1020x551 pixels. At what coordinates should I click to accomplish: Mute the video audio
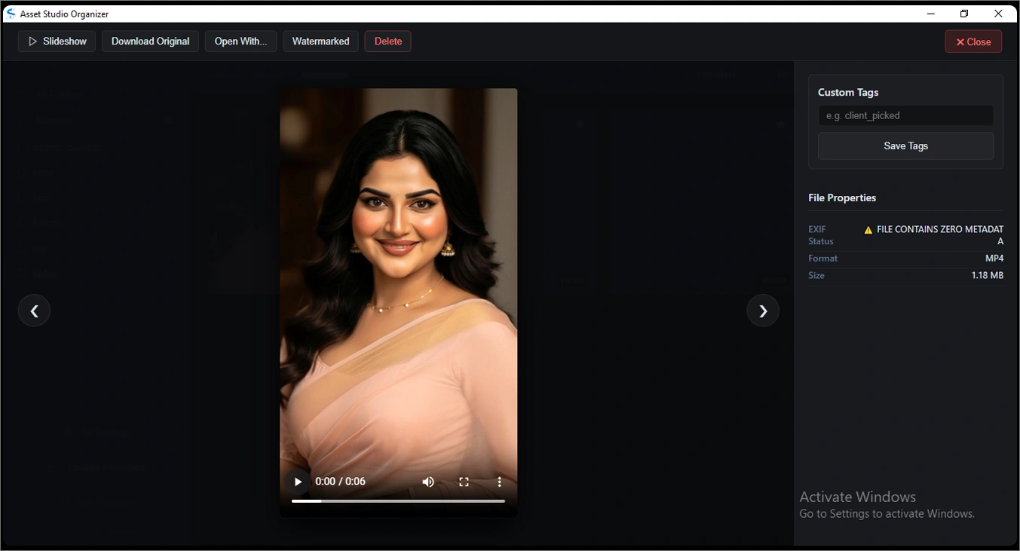point(428,482)
